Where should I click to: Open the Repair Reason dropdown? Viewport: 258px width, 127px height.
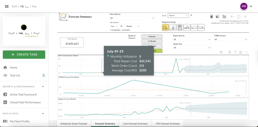pyautogui.click(x=192, y=39)
